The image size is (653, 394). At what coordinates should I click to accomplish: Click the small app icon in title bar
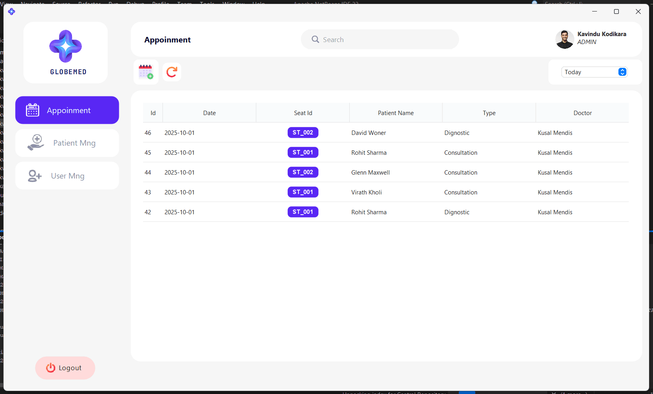tap(12, 12)
